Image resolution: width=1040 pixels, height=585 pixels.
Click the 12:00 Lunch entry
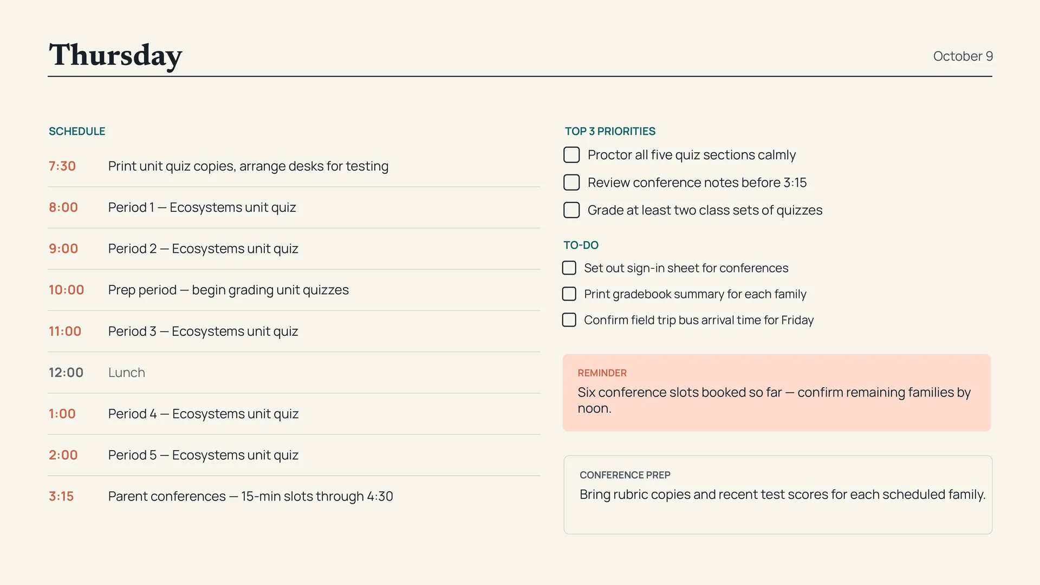pos(294,373)
